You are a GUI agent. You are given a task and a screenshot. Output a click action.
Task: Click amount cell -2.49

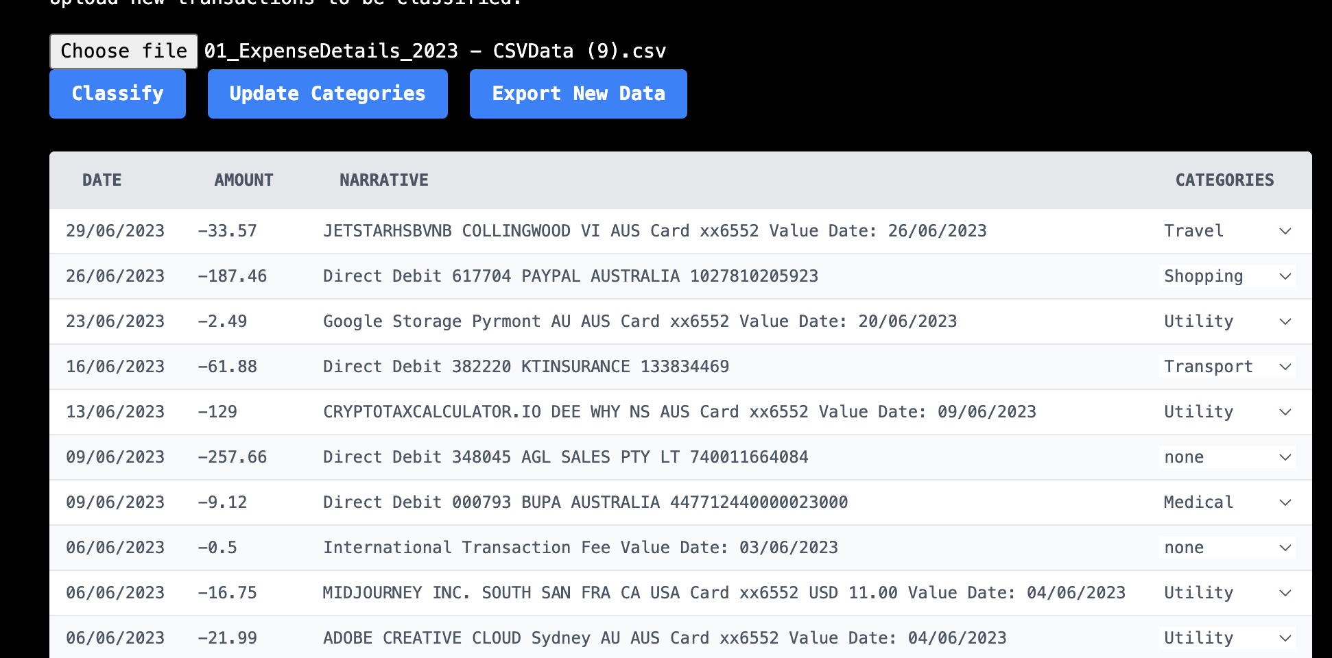pos(222,321)
